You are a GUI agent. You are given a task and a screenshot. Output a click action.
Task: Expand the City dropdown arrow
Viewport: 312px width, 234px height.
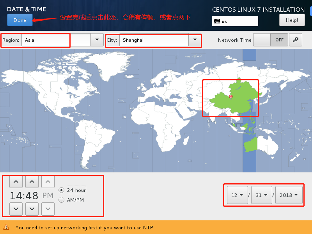pos(195,40)
